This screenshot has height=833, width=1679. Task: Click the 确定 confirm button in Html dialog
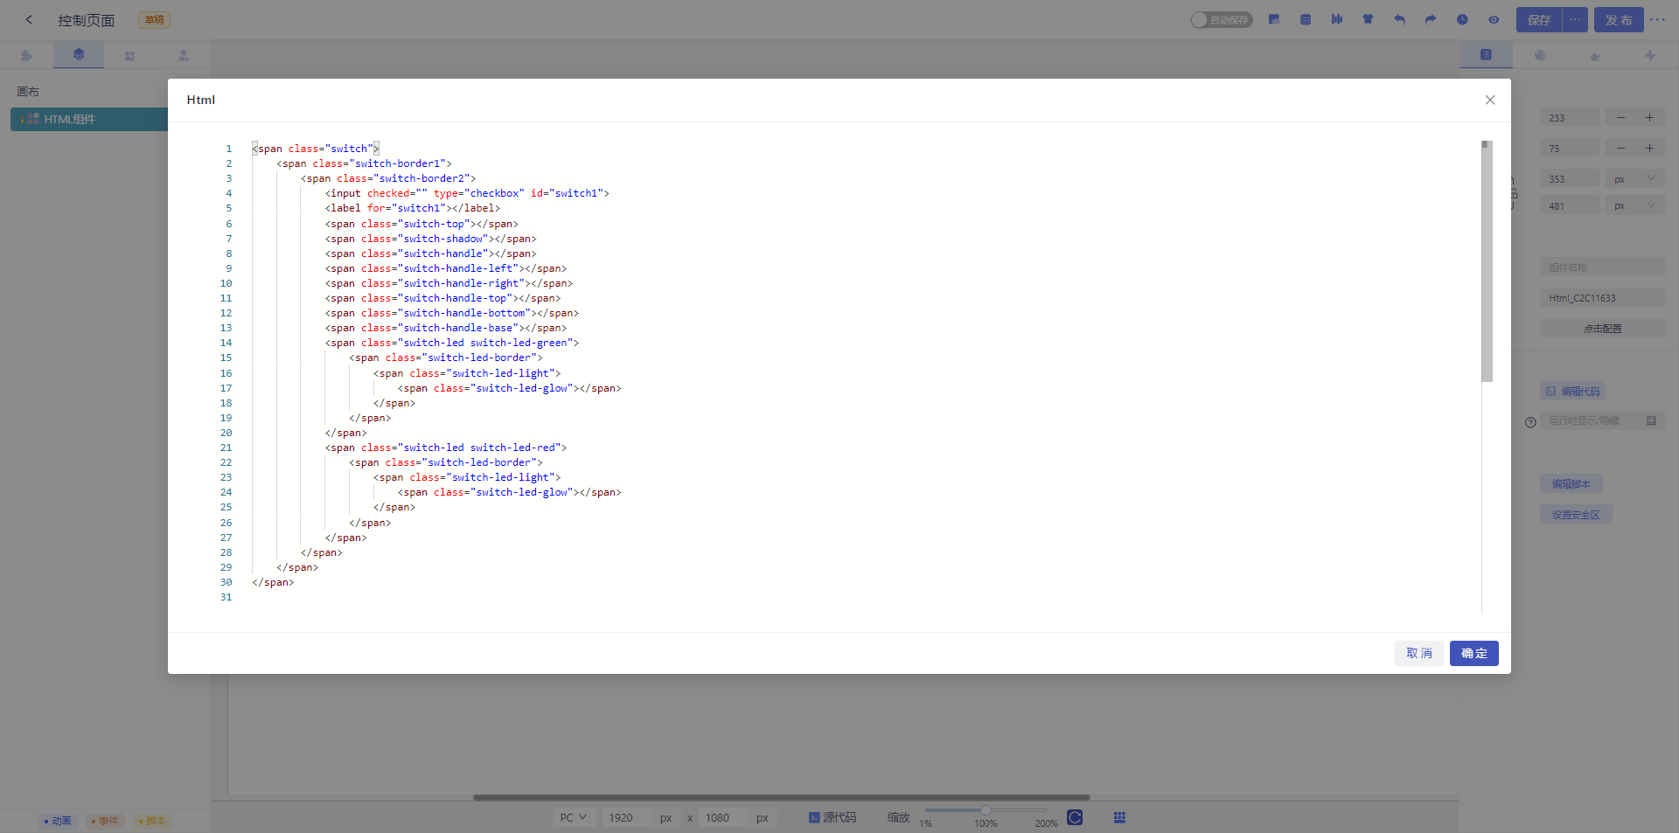(x=1473, y=653)
